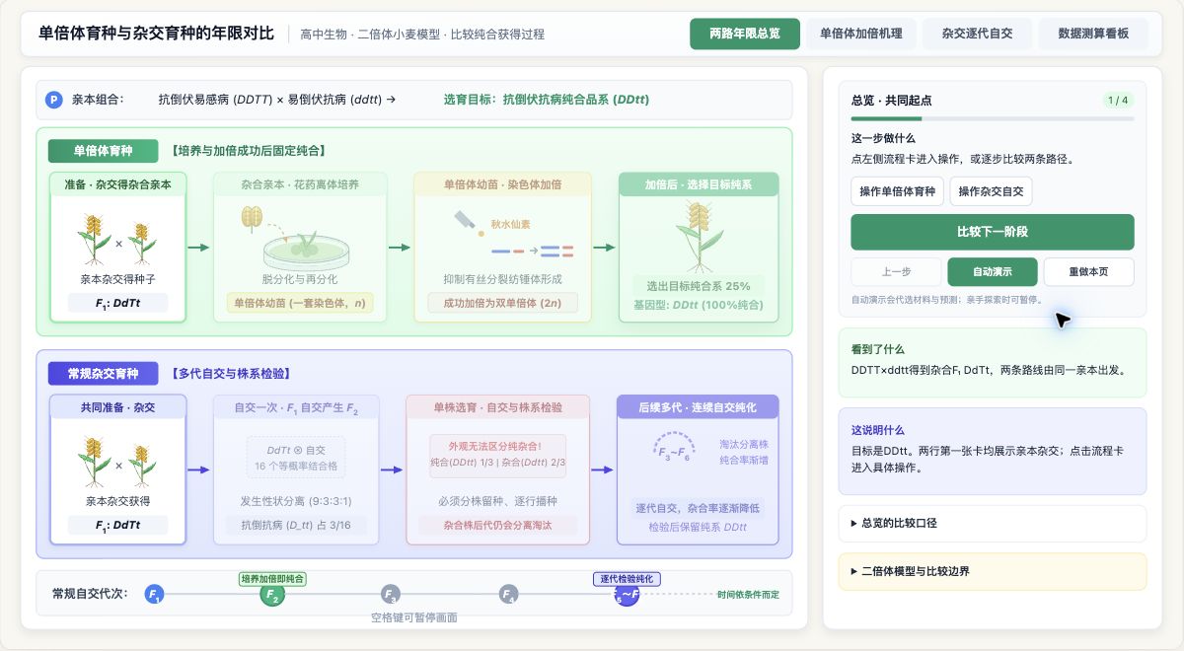Screen dimensions: 1184x651
Task: Open 加倍后·选择目标纯系 flow card
Action: coord(699,247)
